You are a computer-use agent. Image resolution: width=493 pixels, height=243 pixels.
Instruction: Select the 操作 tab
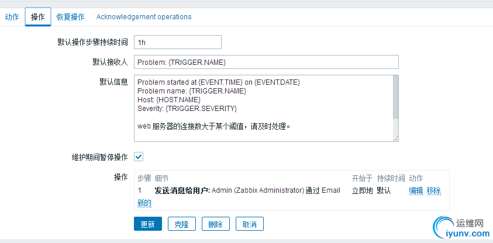(37, 17)
